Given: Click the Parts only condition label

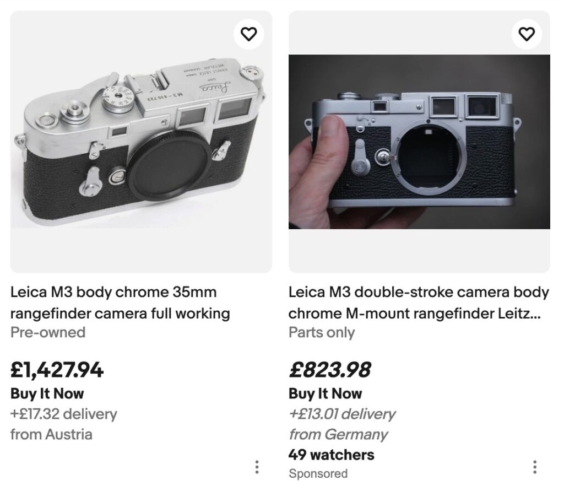Looking at the screenshot, I should coord(322,332).
